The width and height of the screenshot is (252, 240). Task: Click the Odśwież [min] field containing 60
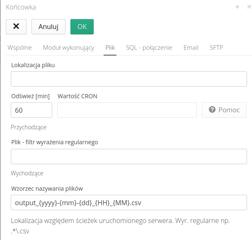pyautogui.click(x=31, y=110)
